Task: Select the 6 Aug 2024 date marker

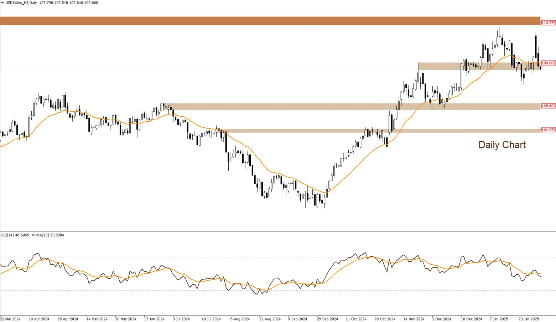Action: 240,319
